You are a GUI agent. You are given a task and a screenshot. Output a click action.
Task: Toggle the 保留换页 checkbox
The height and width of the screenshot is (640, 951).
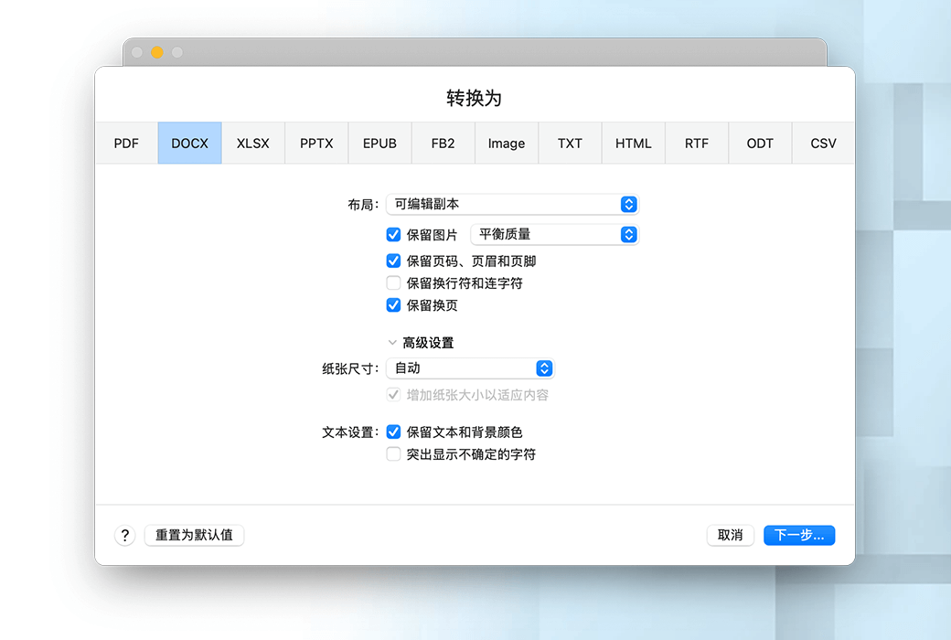(394, 305)
